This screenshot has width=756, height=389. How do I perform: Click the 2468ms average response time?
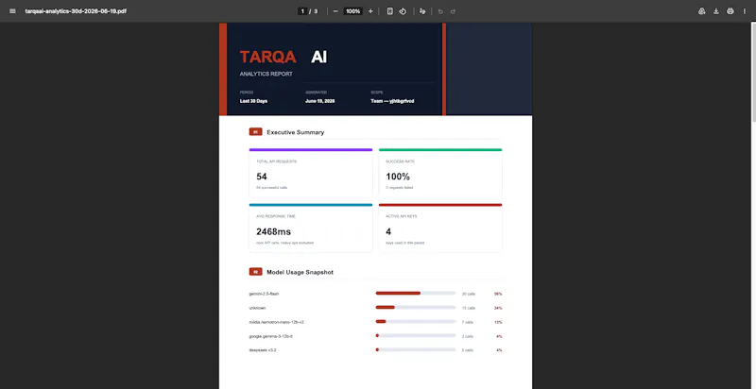(x=273, y=232)
